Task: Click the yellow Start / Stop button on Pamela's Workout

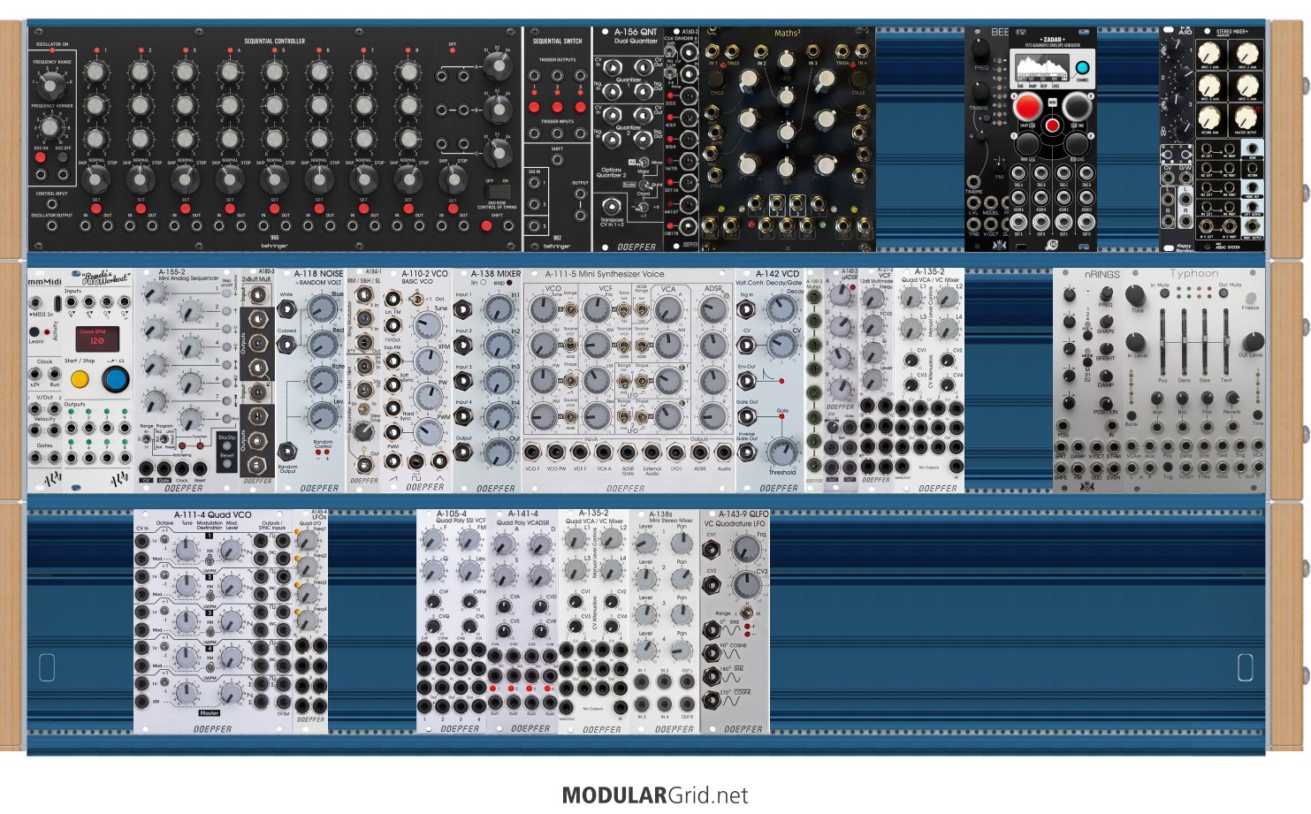Action: 80,379
